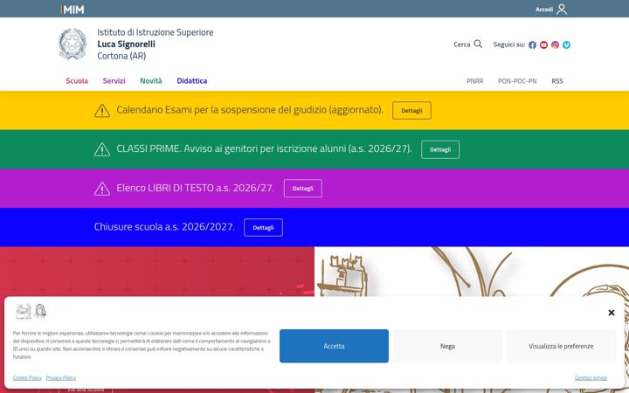Open the Instagram profile icon
The width and height of the screenshot is (629, 393).
click(556, 45)
